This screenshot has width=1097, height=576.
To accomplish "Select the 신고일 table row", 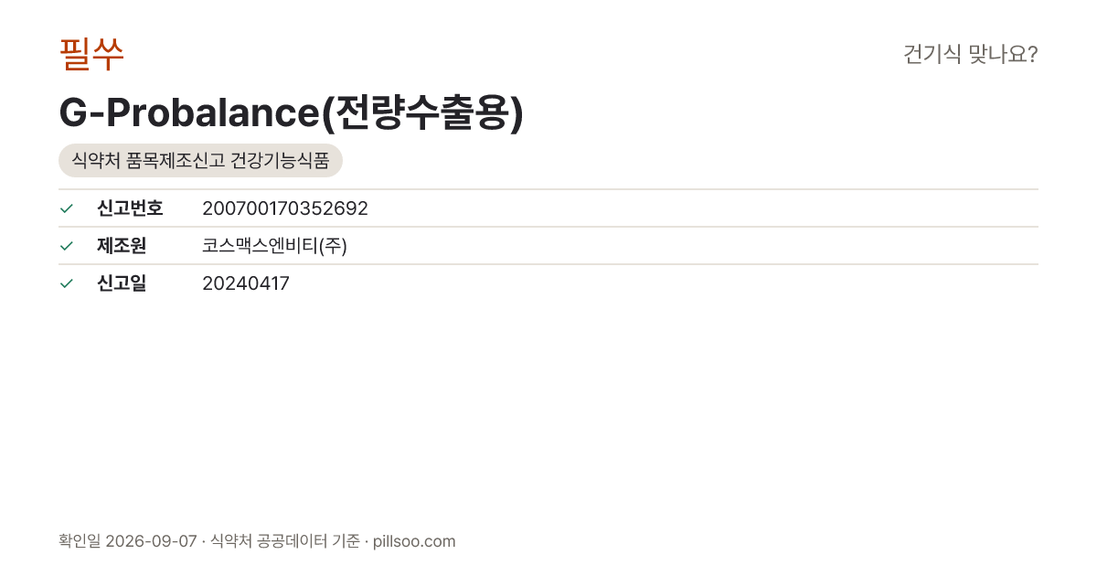I will (548, 283).
